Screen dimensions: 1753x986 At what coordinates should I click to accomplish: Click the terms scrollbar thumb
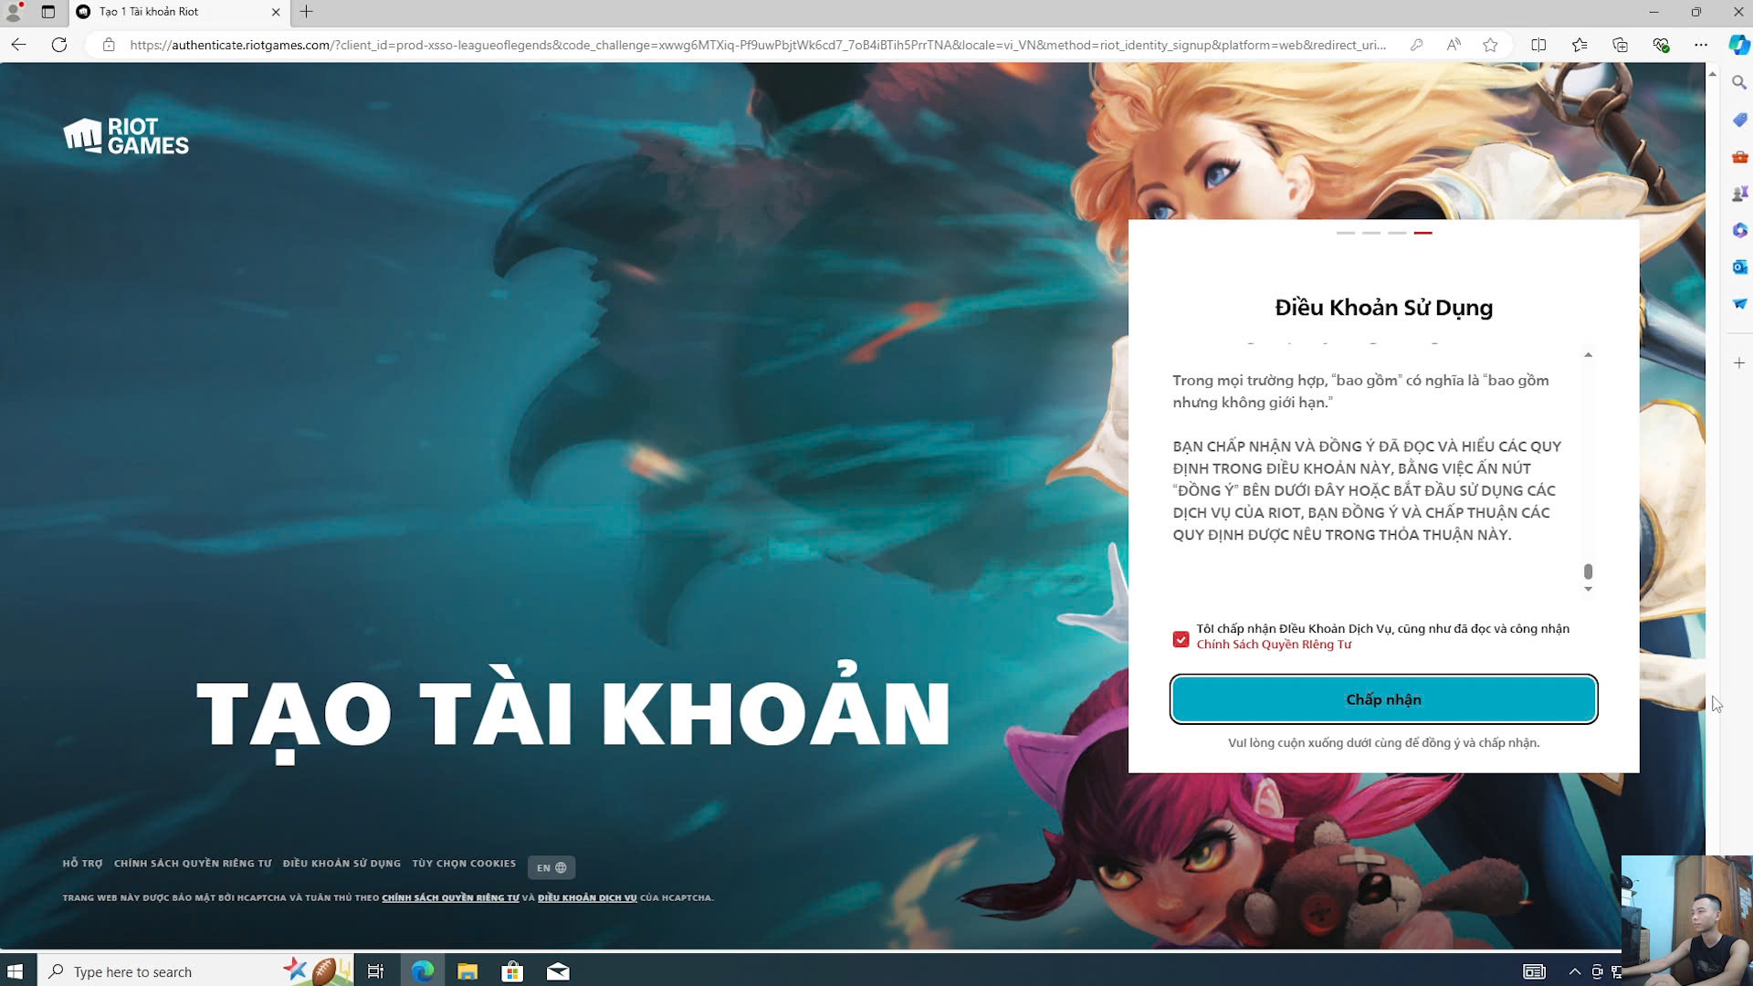(1588, 572)
